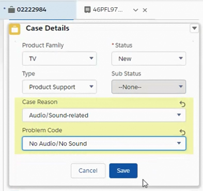Click the product icon on 46PFL97 tab
This screenshot has height=191, width=203.
coord(87,10)
